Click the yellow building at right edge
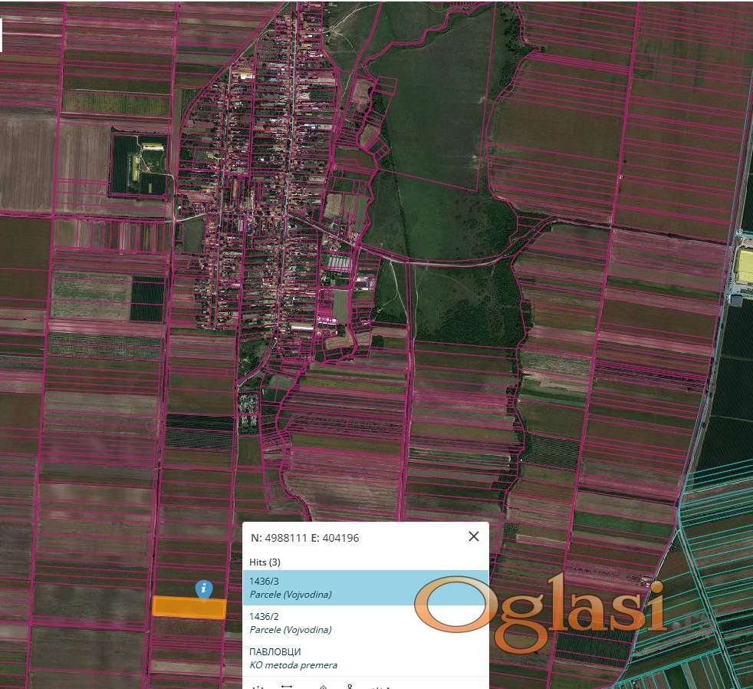The image size is (753, 689). click(x=744, y=266)
